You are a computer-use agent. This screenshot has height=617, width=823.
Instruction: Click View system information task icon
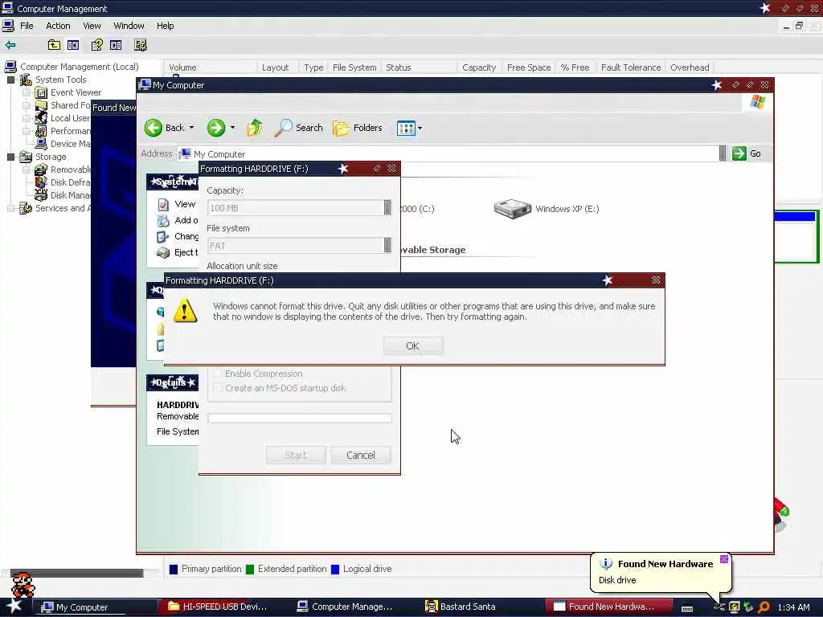coord(163,204)
